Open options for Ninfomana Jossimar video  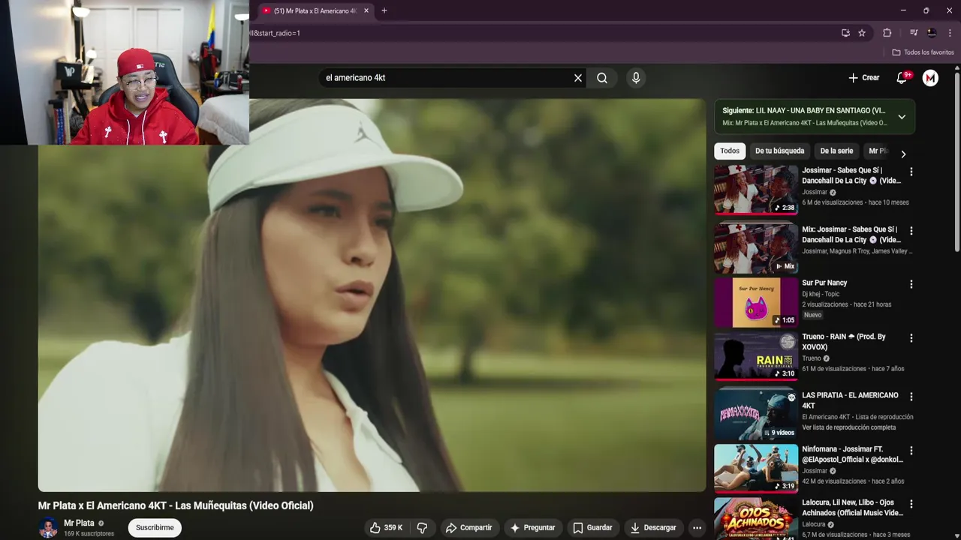coord(911,451)
